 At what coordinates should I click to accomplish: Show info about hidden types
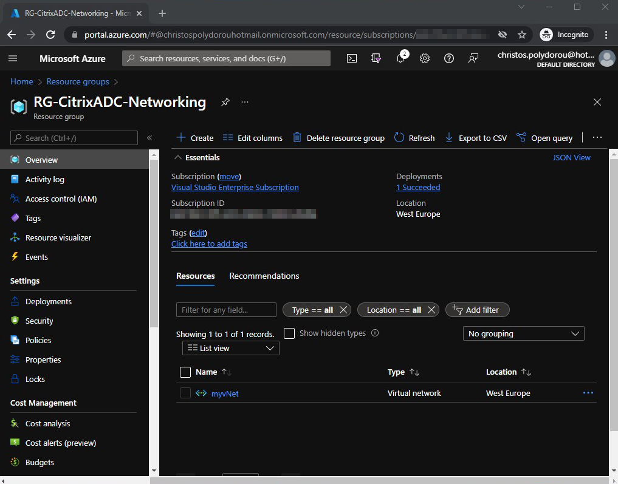coord(375,333)
